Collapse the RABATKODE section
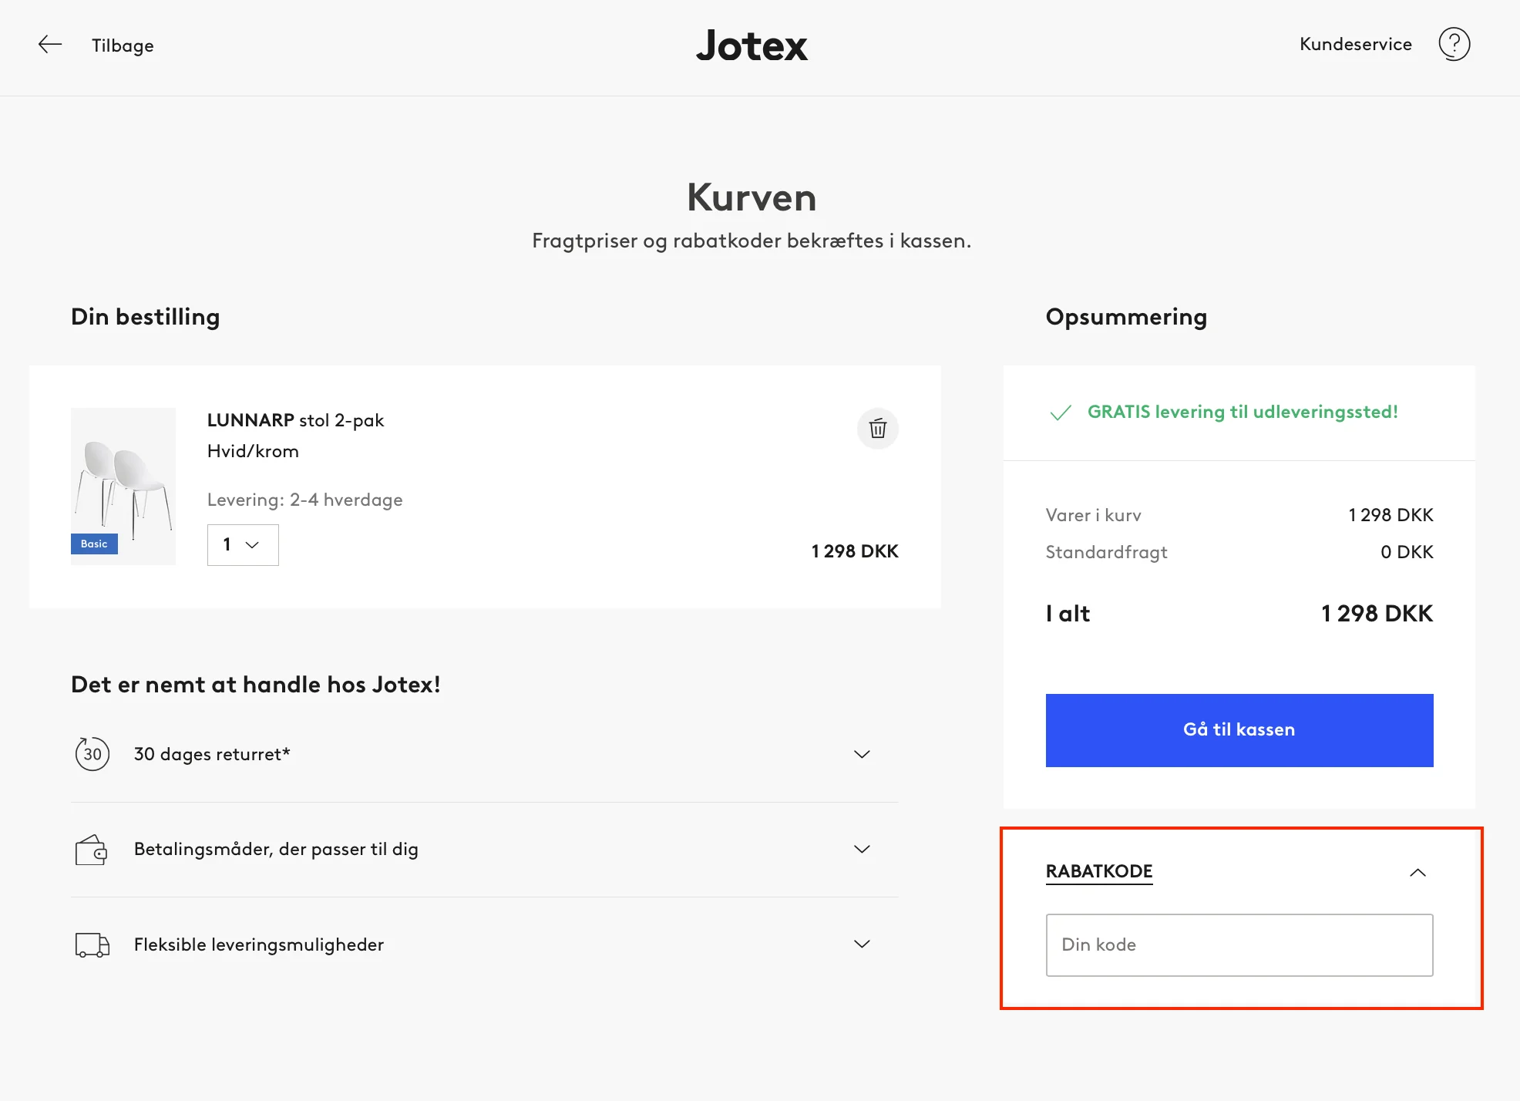Screen dimensions: 1520x1101 1418,872
